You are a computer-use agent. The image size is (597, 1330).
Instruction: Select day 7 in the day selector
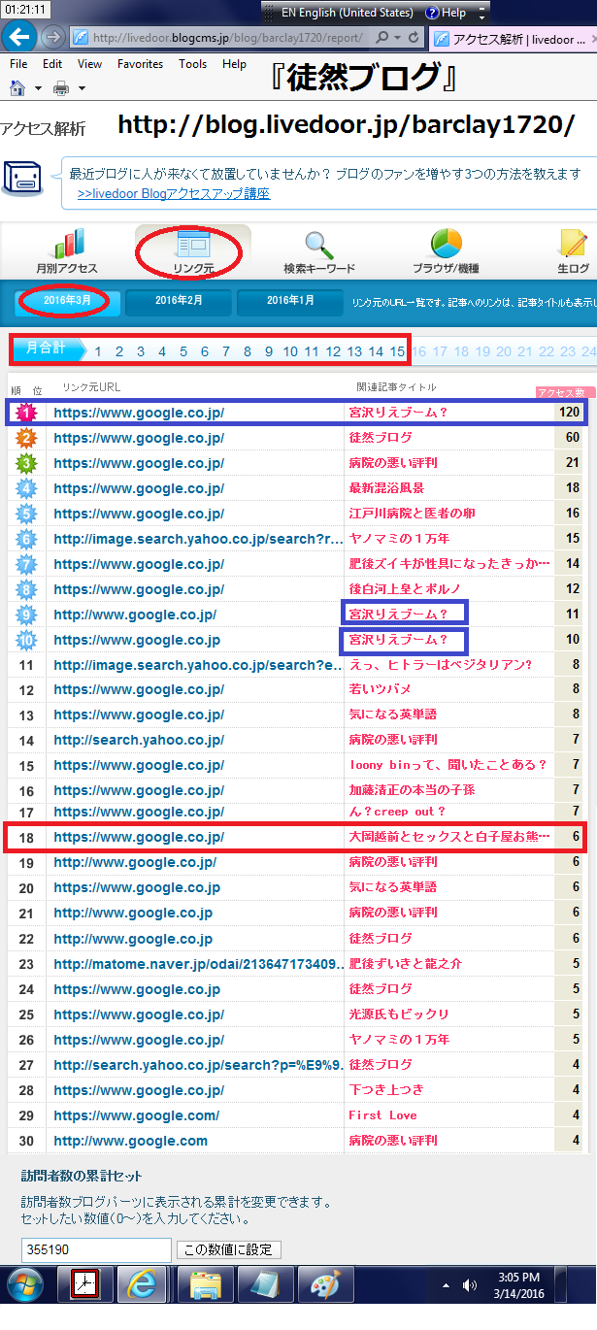pos(226,351)
